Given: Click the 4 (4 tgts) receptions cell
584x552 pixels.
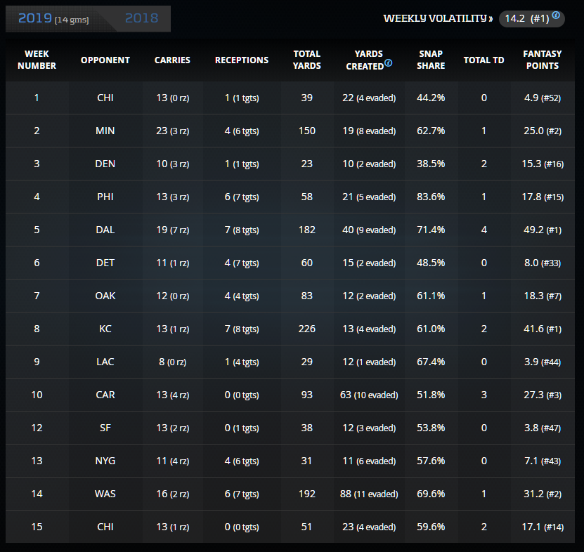Looking at the screenshot, I should (x=242, y=296).
